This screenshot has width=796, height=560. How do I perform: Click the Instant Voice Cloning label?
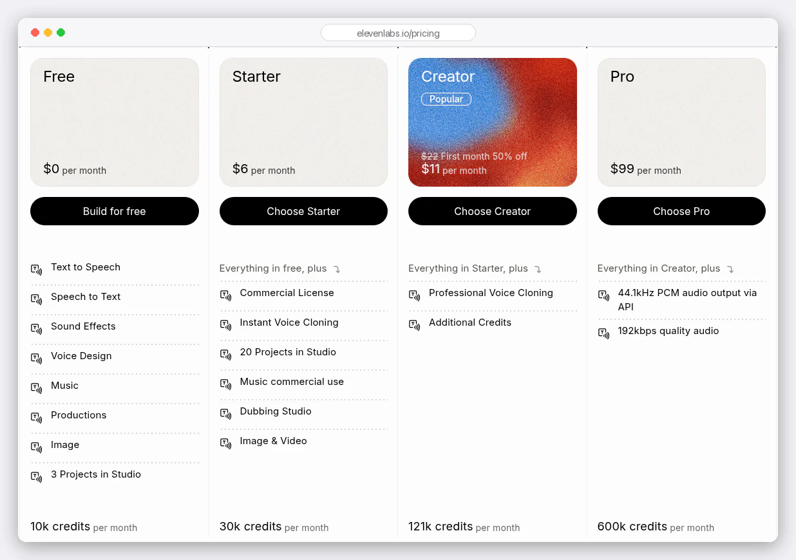point(289,322)
